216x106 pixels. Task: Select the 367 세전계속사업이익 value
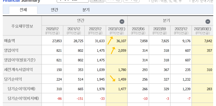point(167,70)
